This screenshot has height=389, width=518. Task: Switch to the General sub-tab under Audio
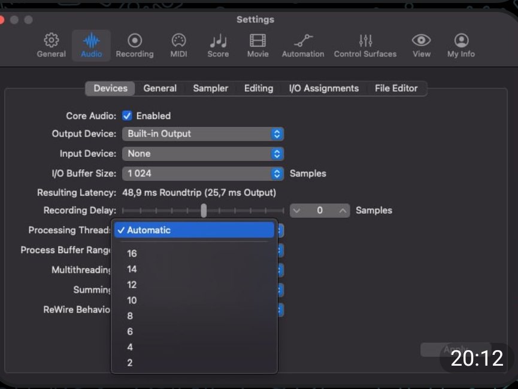click(160, 88)
